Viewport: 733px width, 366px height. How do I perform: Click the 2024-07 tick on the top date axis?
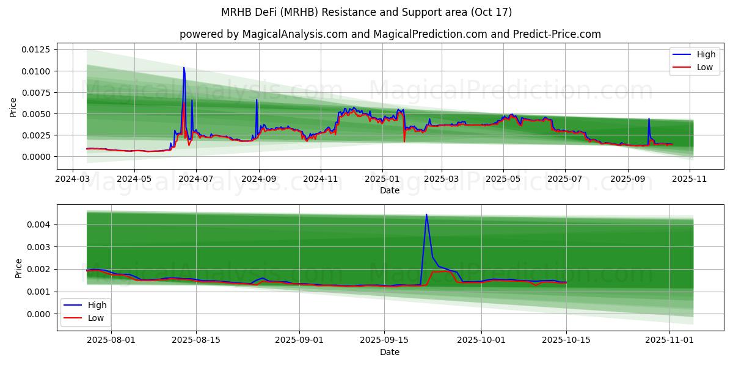click(196, 179)
